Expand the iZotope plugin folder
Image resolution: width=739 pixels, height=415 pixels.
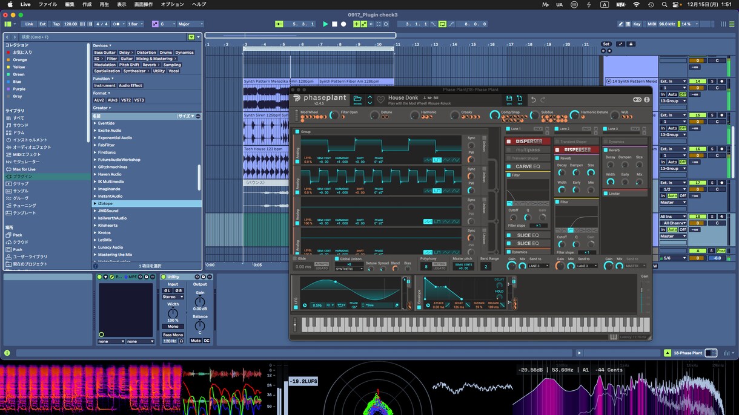pyautogui.click(x=95, y=204)
